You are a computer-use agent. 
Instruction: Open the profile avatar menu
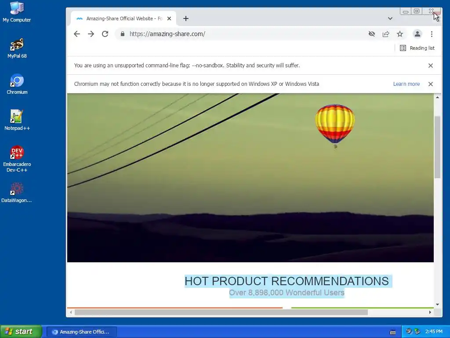(x=417, y=34)
